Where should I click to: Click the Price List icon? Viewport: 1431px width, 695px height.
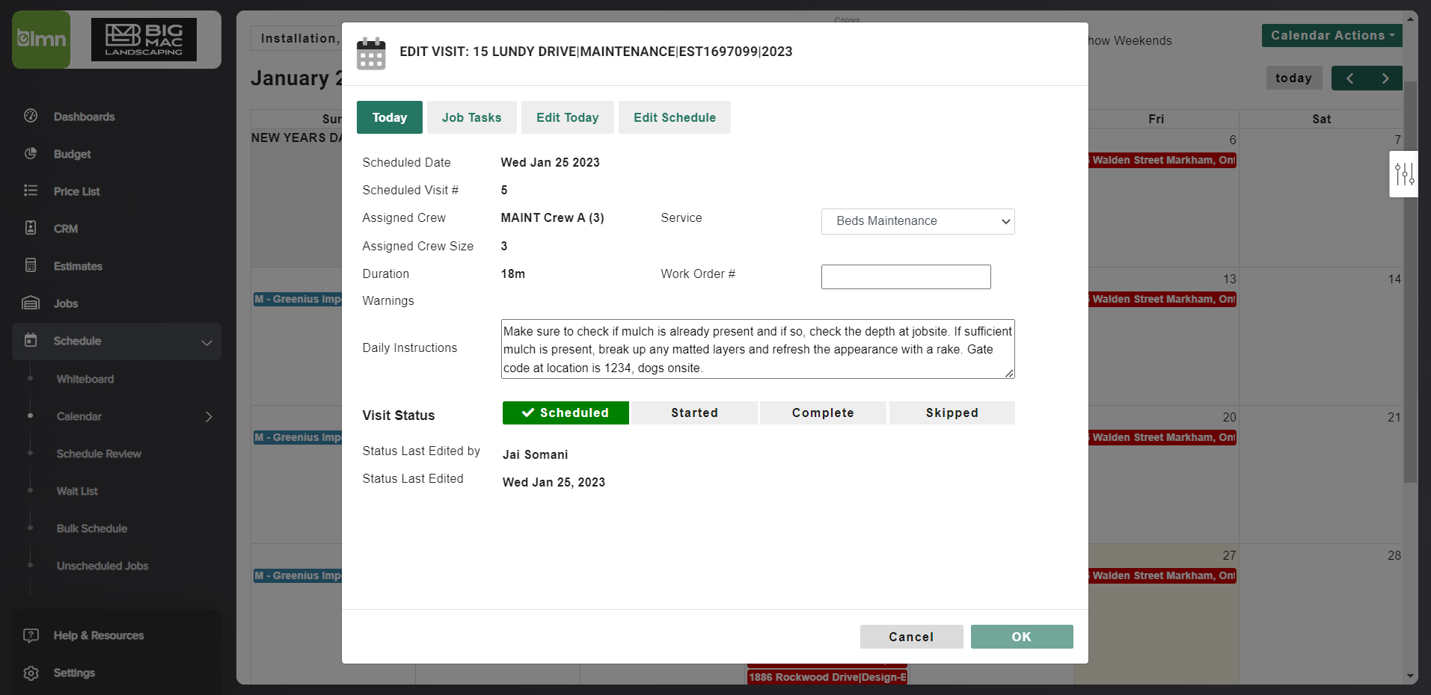[x=31, y=191]
